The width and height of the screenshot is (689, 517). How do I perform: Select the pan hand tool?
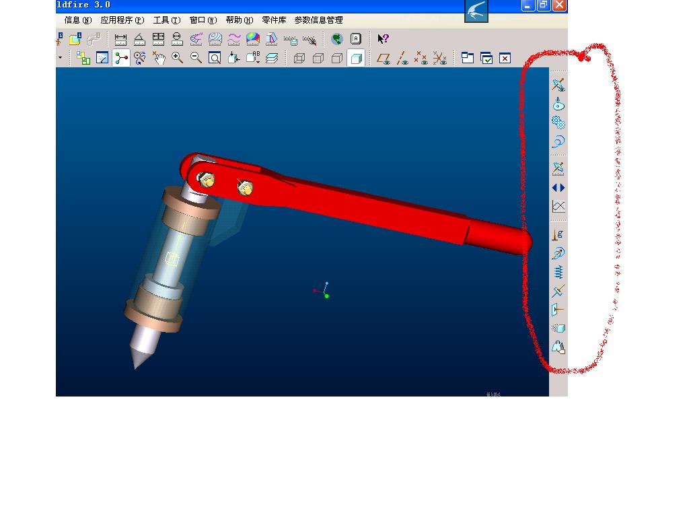(x=159, y=58)
